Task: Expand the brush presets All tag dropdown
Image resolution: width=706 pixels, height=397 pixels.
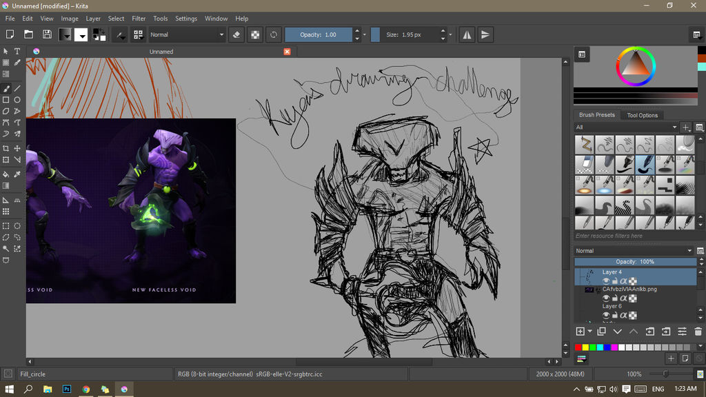Action: pyautogui.click(x=626, y=128)
